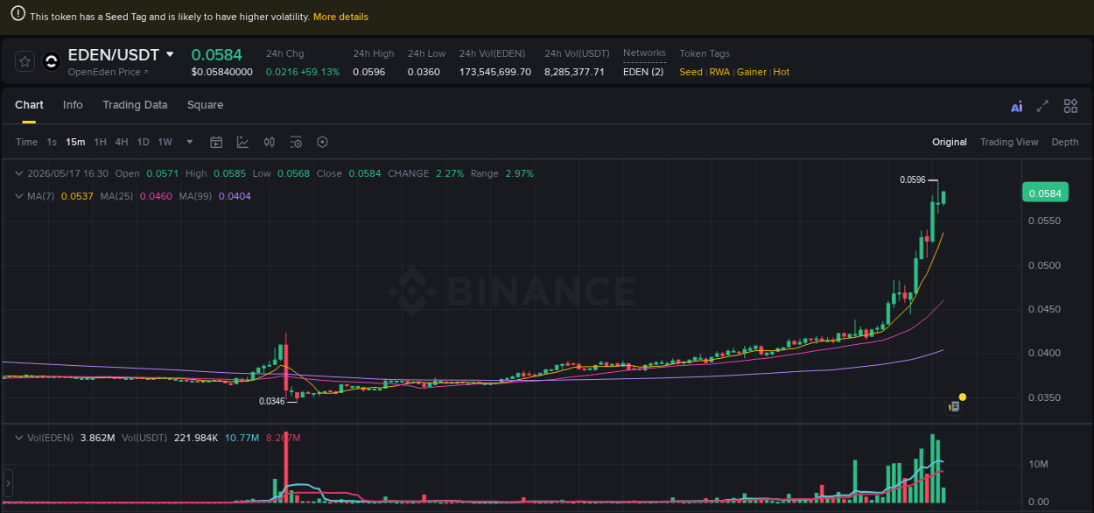This screenshot has height=513, width=1094.
Task: Click the EDEN (2) networks value
Action: [643, 72]
